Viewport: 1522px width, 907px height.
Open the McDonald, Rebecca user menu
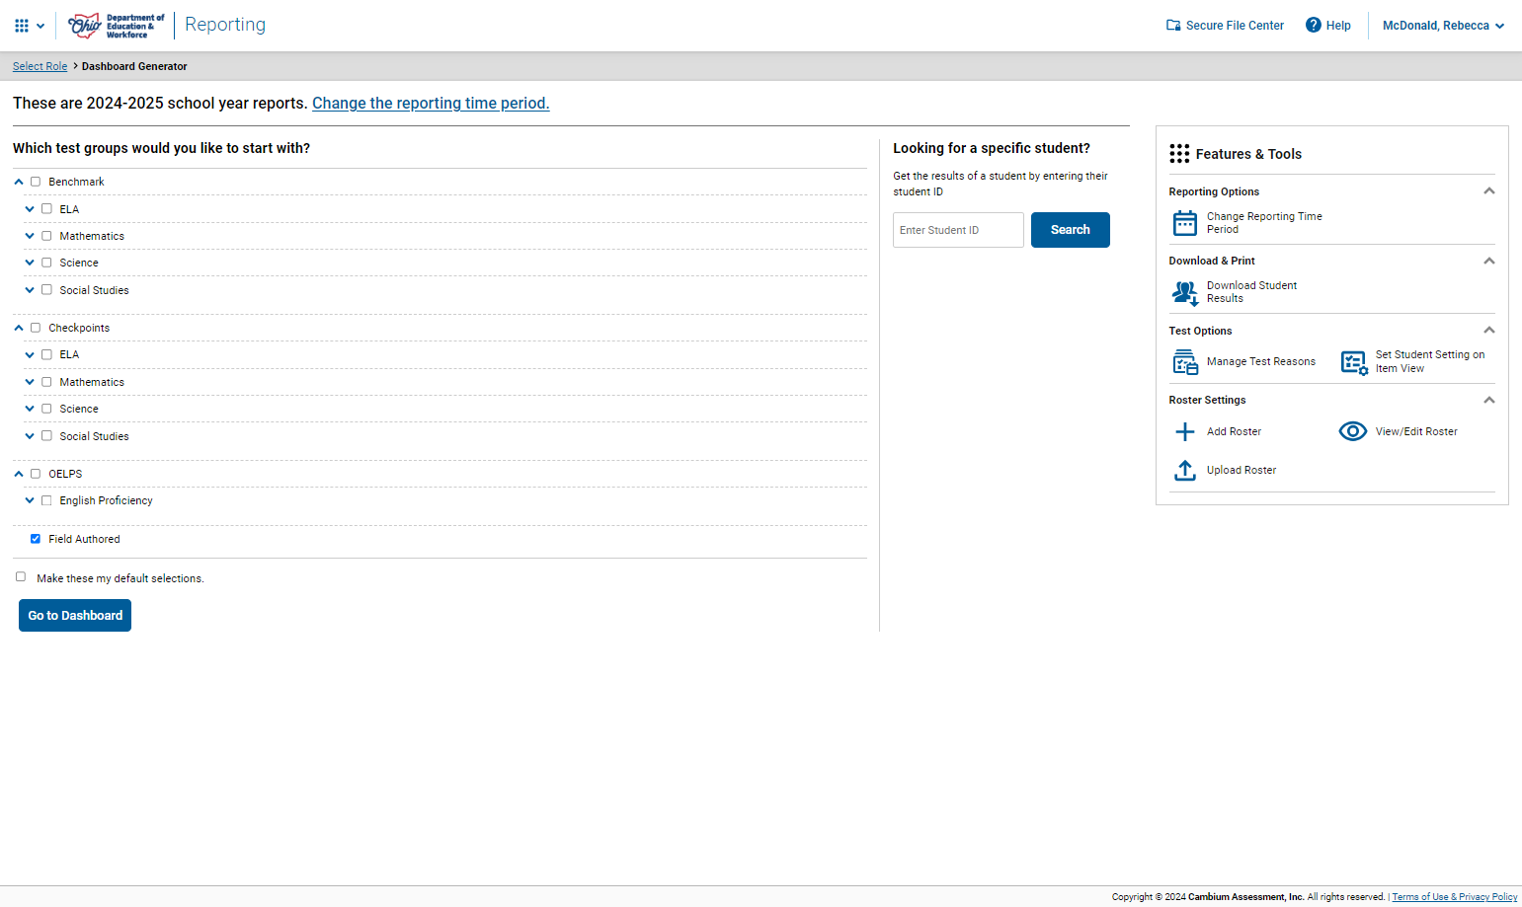(1443, 26)
